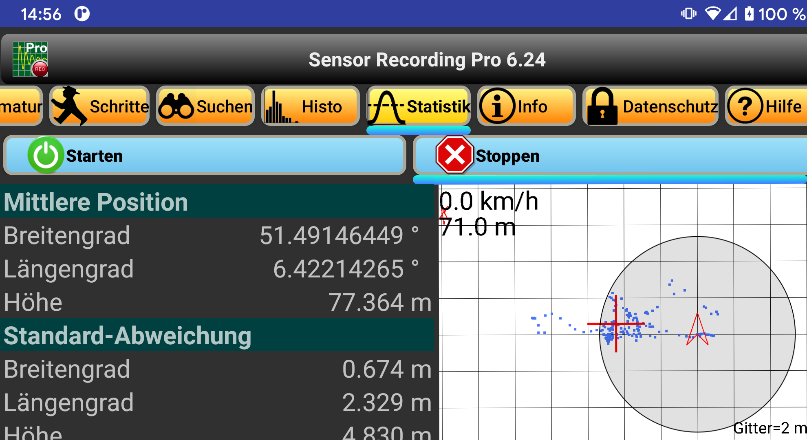The image size is (807, 440).
Task: Click longitude deviation value 2.329 m
Action: tap(387, 403)
